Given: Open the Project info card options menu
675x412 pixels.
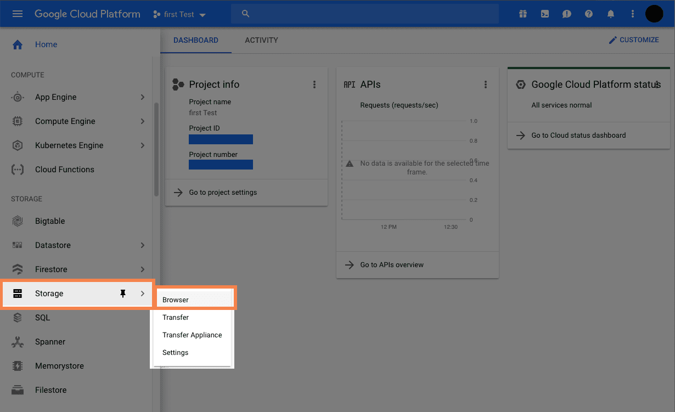Looking at the screenshot, I should click(314, 84).
